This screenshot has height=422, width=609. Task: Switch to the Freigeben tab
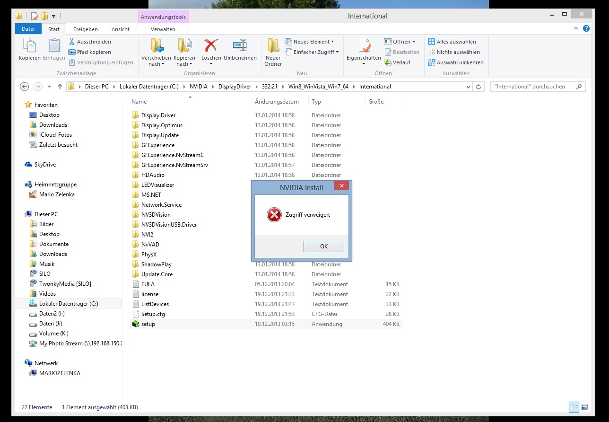[x=86, y=29]
